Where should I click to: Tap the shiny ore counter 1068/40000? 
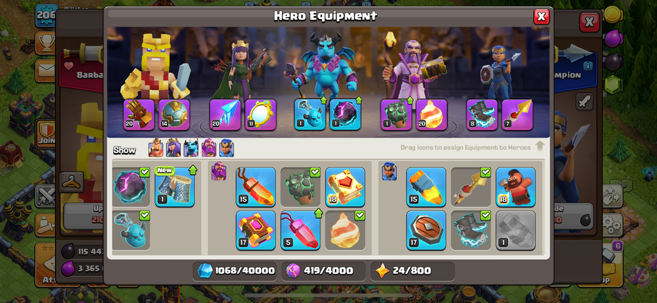click(235, 271)
